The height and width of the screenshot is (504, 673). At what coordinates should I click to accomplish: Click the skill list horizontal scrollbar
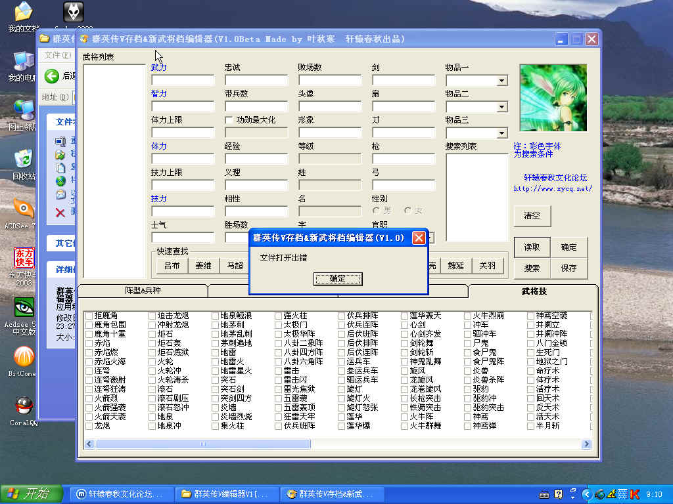tap(329, 444)
